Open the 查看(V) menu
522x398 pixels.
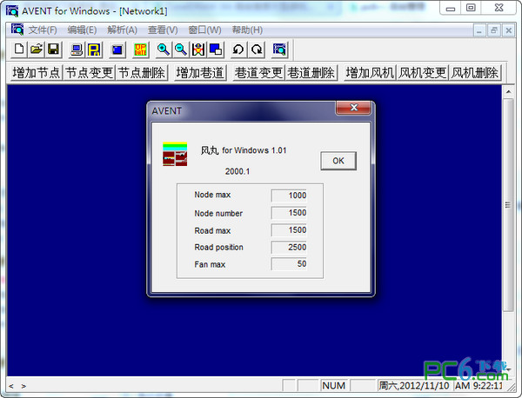(x=163, y=30)
